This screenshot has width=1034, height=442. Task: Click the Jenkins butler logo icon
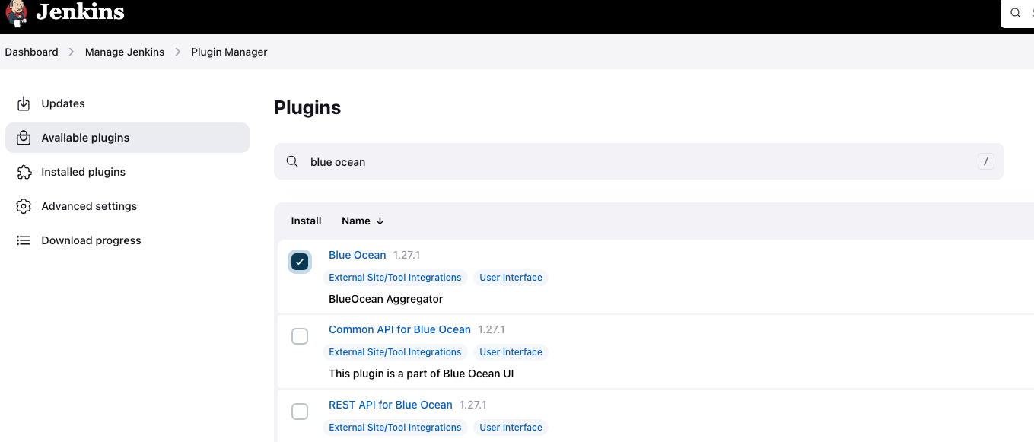(x=15, y=13)
